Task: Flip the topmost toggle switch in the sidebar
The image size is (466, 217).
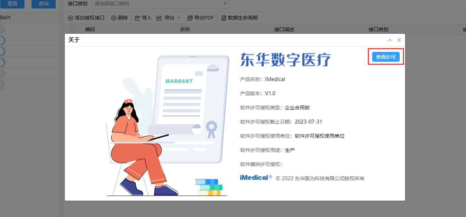Action: point(2,29)
